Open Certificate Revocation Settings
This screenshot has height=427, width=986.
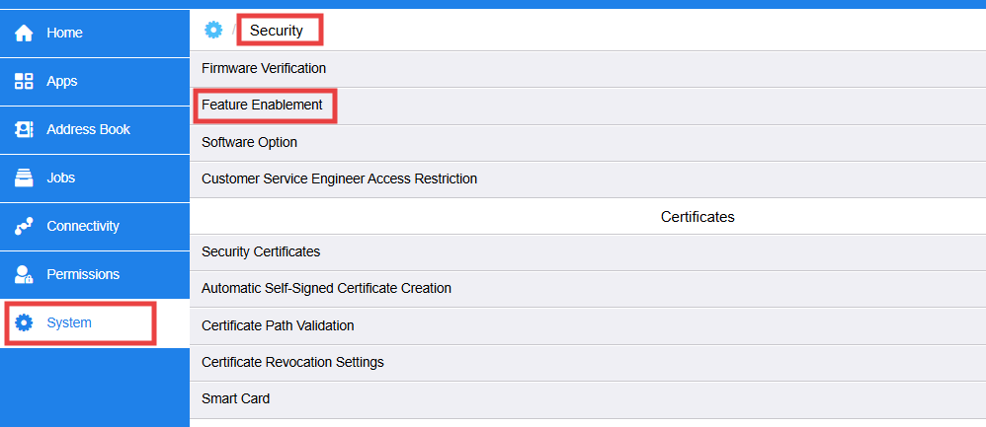pyautogui.click(x=292, y=362)
